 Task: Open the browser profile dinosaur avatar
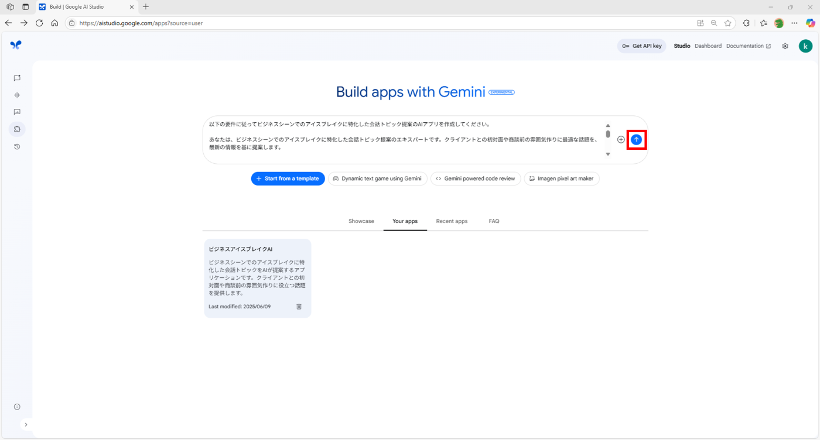779,23
